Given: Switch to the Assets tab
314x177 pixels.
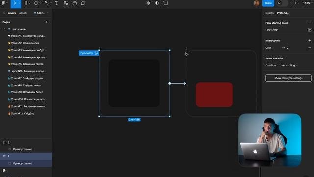Looking at the screenshot, I should coord(23,13).
